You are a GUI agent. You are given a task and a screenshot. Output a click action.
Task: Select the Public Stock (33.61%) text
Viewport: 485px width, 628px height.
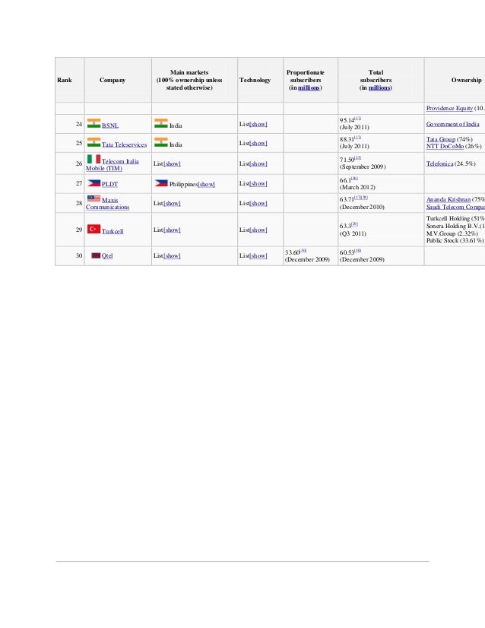point(455,240)
